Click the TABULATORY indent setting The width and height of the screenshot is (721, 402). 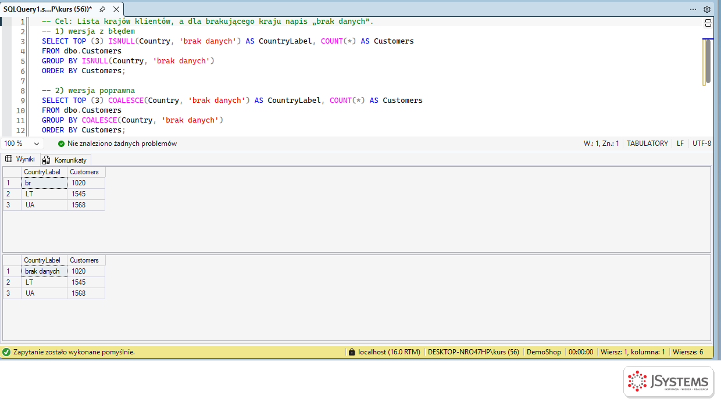point(647,143)
